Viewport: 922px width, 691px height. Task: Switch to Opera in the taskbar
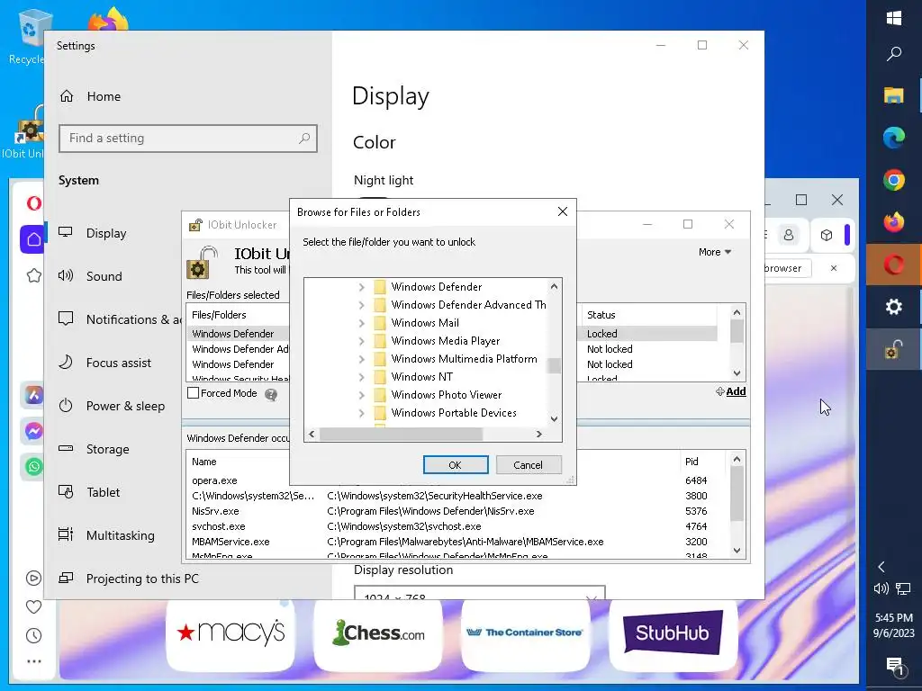pos(894,265)
